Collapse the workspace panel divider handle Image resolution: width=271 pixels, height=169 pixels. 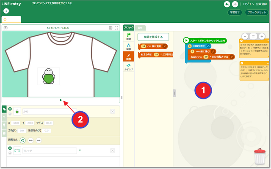tap(174, 93)
